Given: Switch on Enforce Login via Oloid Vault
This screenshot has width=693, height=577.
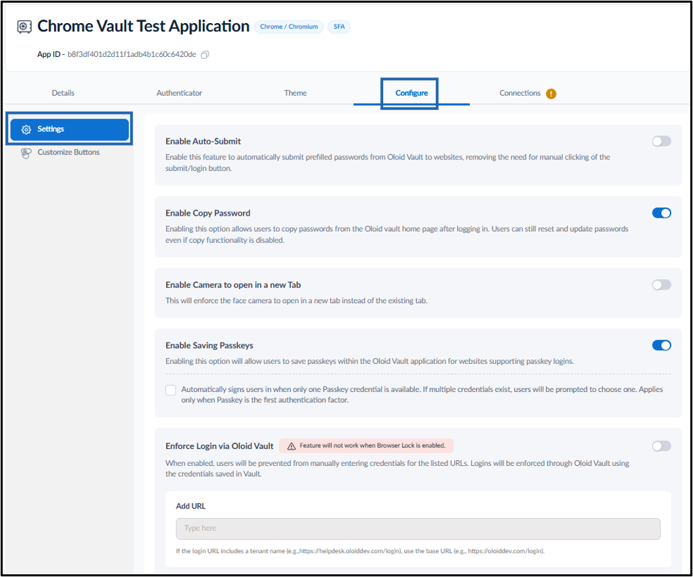Looking at the screenshot, I should pos(661,446).
